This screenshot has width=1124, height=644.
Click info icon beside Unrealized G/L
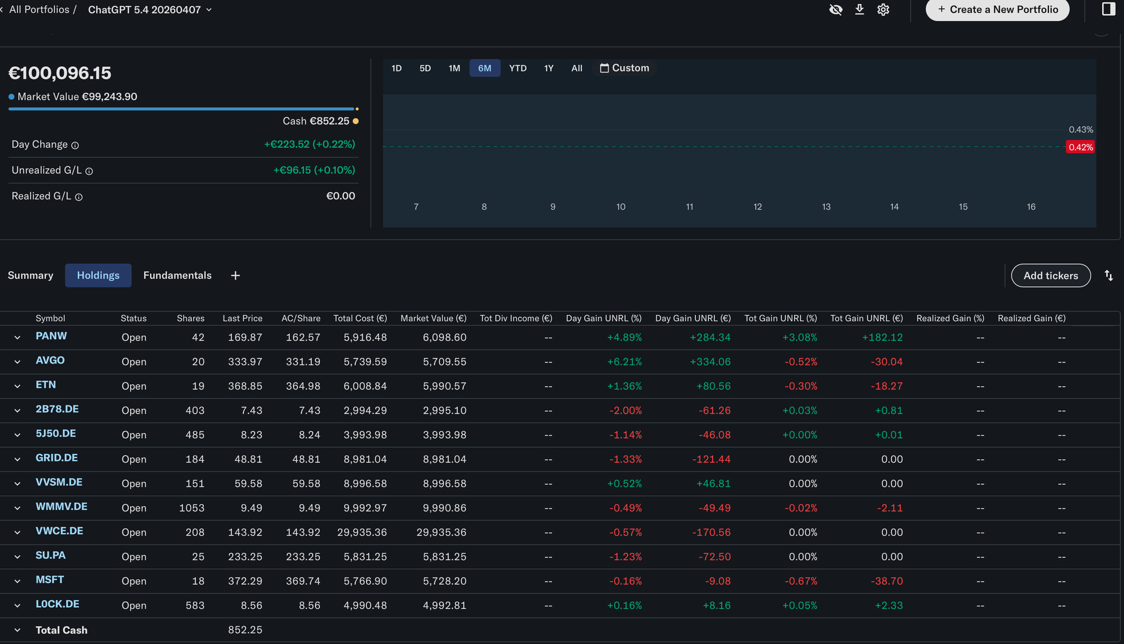click(89, 171)
